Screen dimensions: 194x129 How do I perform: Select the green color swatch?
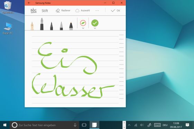pyautogui.click(x=95, y=23)
